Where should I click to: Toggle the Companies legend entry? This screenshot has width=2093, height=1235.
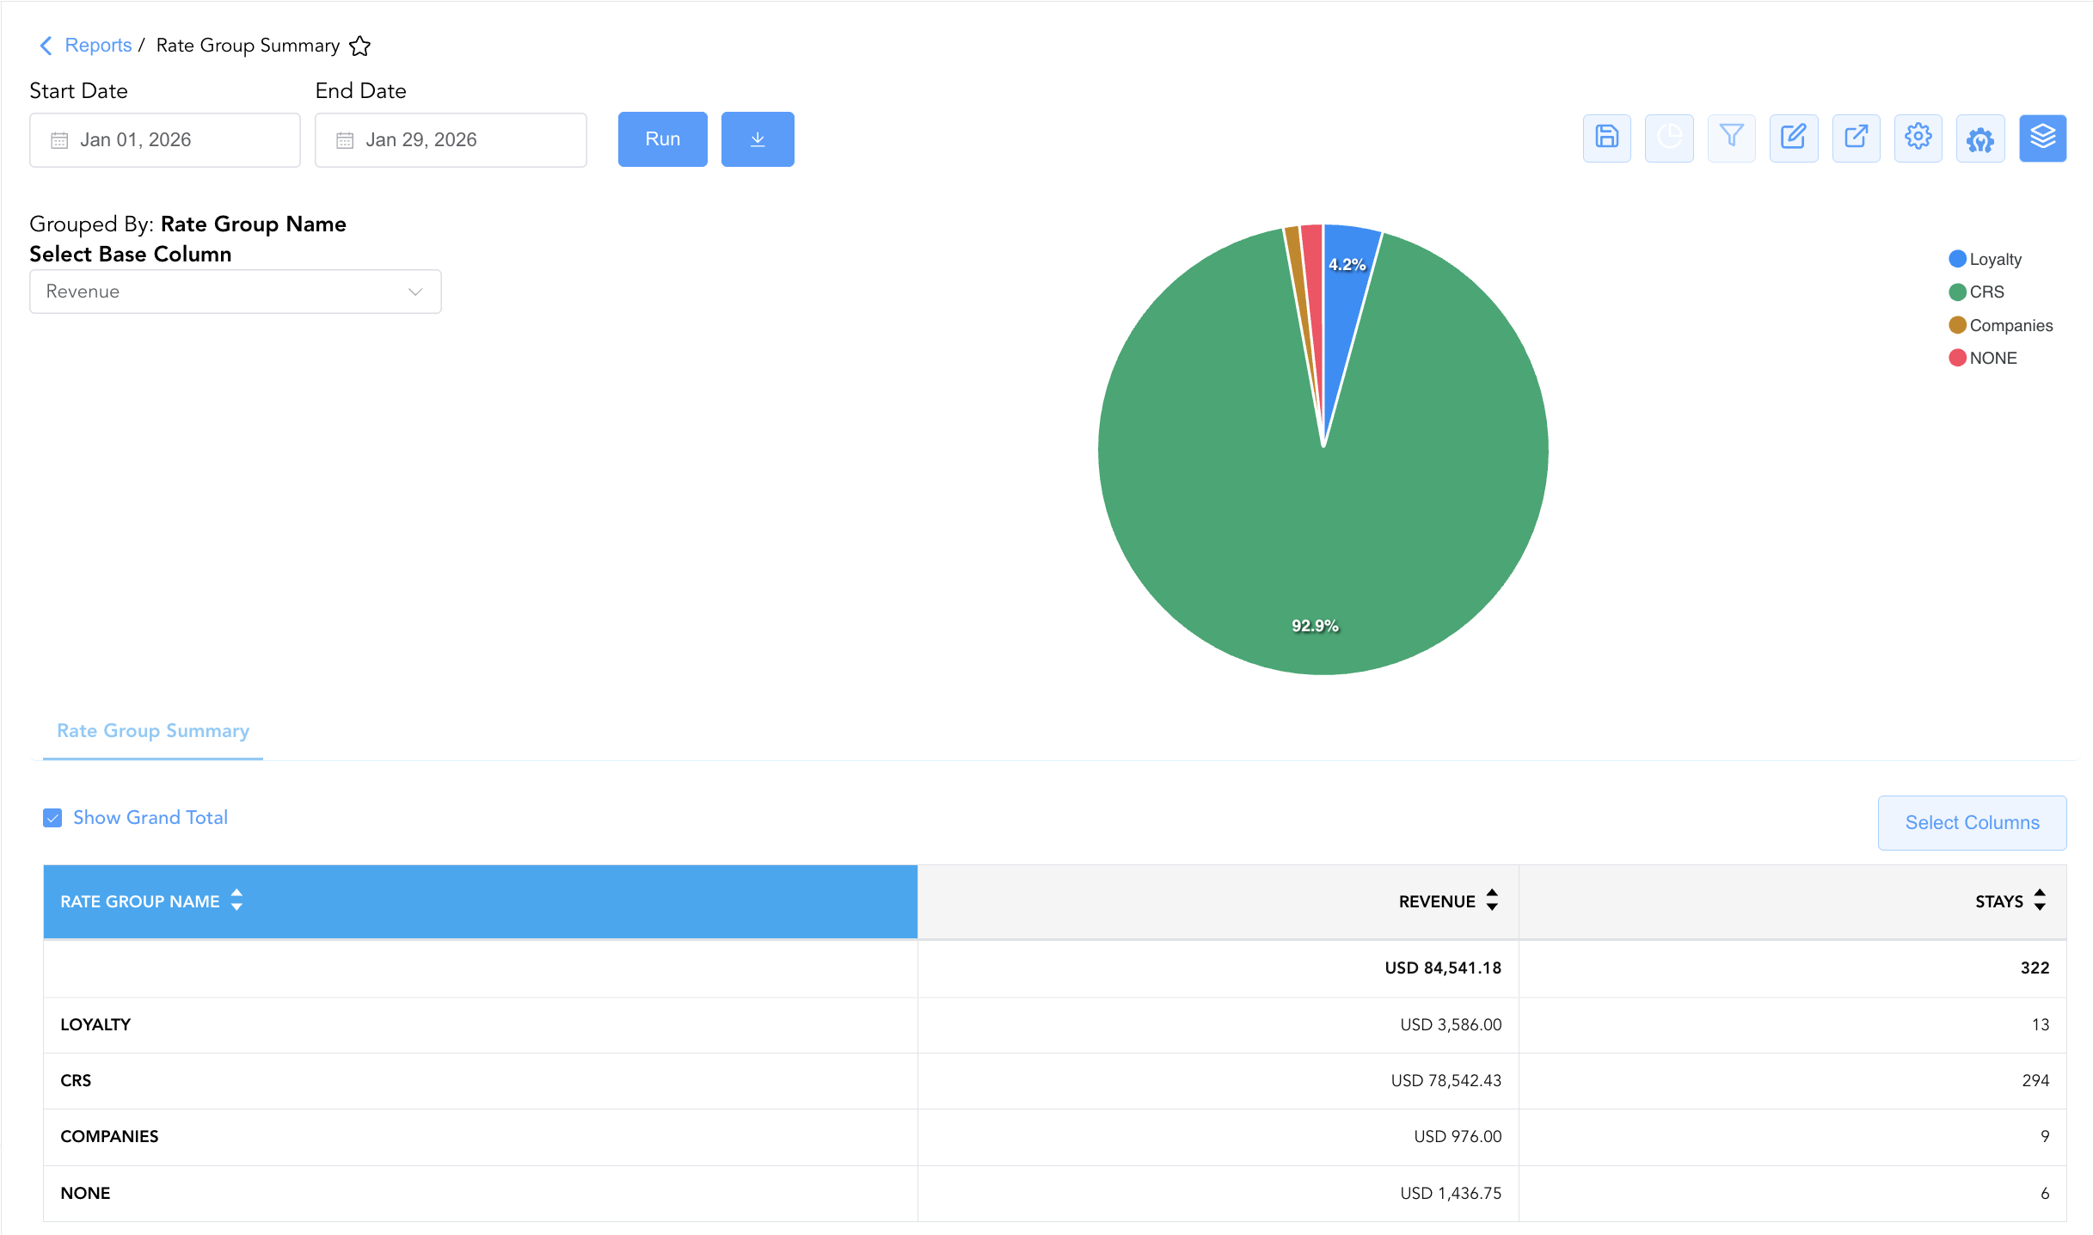(x=2001, y=325)
